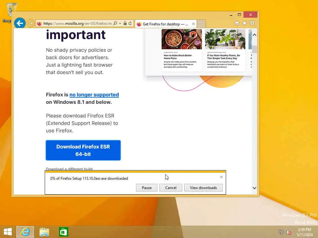Click the View downloads button
The width and height of the screenshot is (318, 238).
tap(203, 187)
